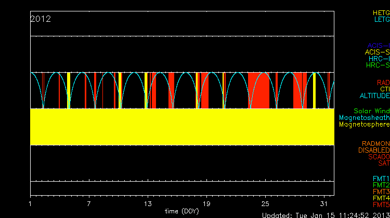Viewport: 390px width, 218px height.
Task: Click the red RAD legend label
Action: click(383, 83)
